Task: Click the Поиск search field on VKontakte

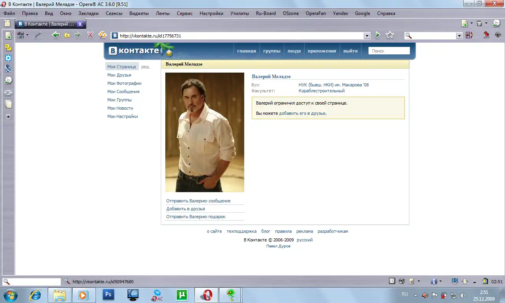Action: click(x=389, y=51)
